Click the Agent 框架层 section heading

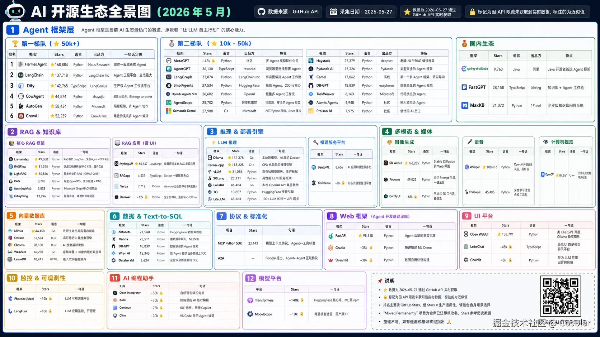pos(48,30)
